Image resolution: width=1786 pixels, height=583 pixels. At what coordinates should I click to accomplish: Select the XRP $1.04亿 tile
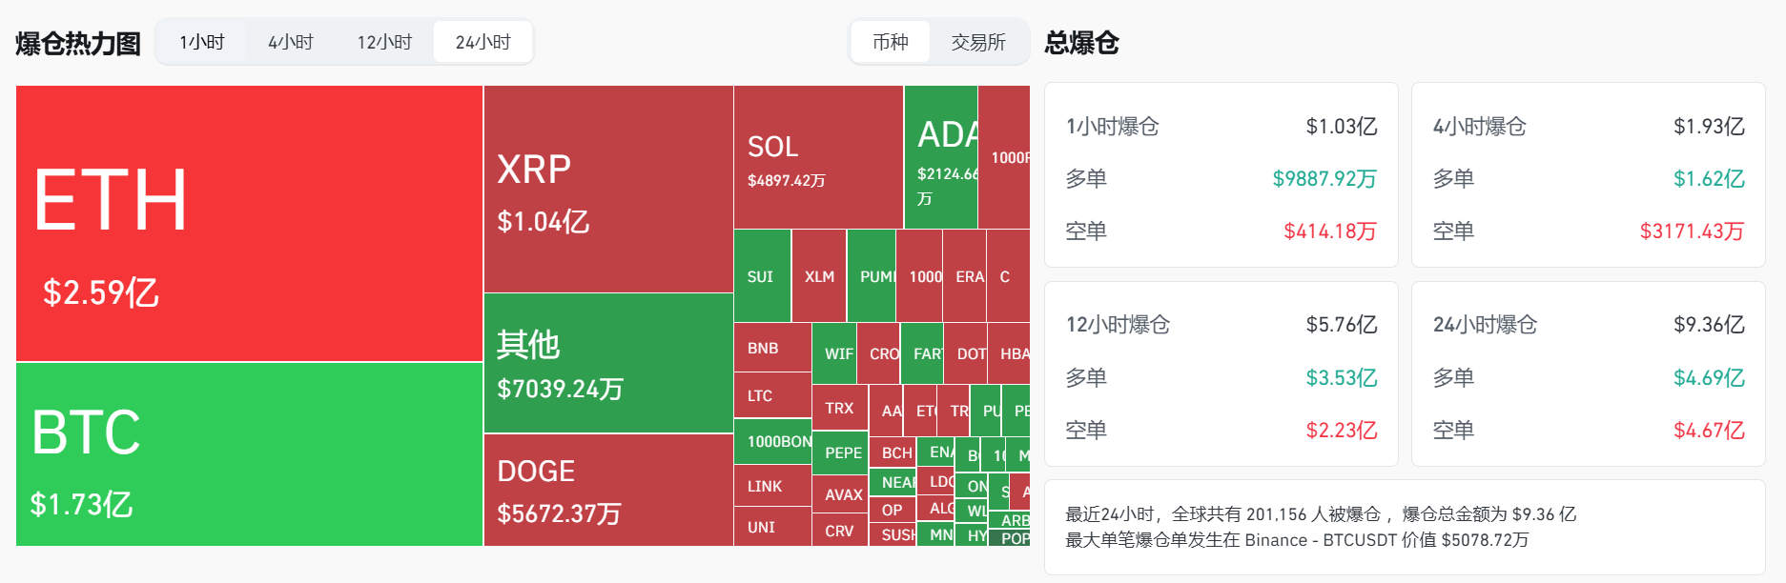[608, 190]
